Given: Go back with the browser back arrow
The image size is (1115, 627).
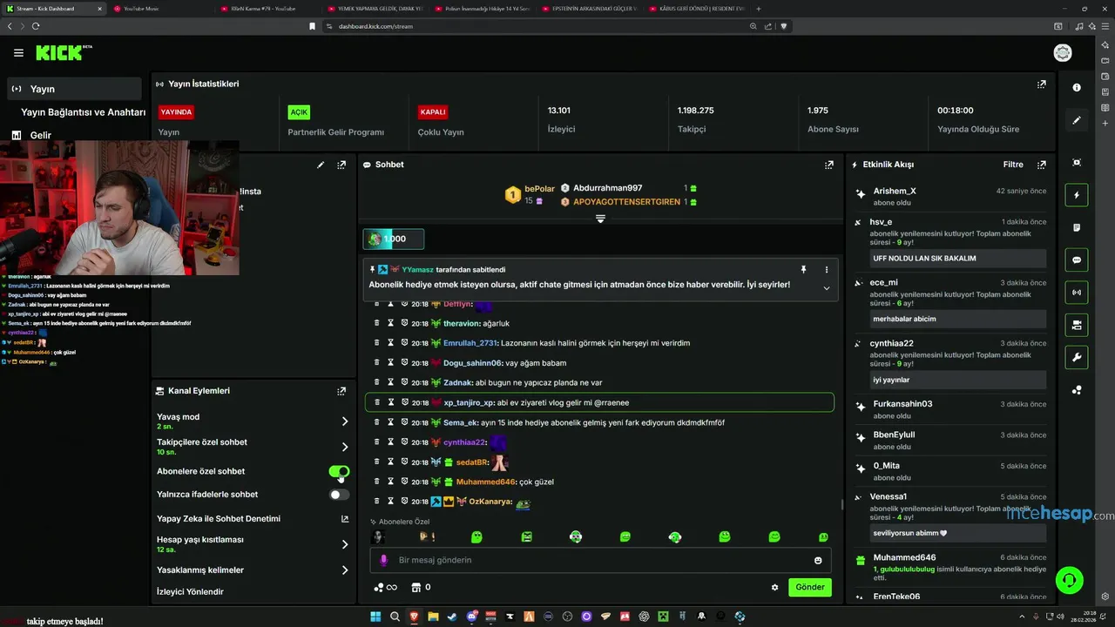Looking at the screenshot, I should pos(10,26).
